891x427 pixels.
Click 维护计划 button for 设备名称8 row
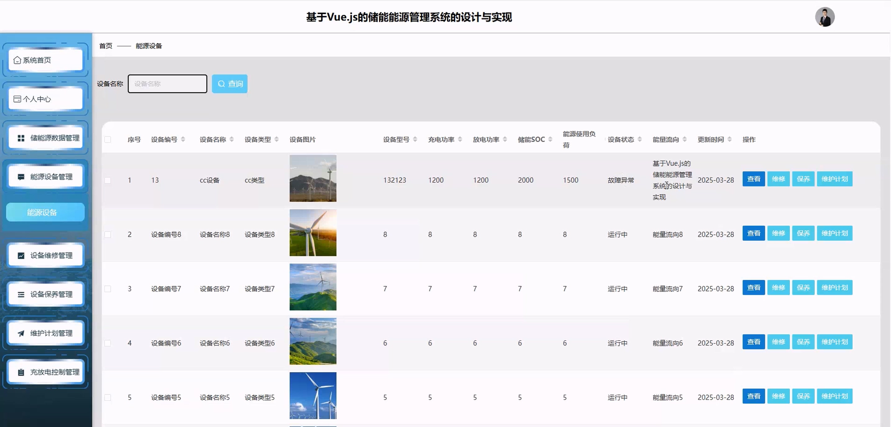(834, 233)
